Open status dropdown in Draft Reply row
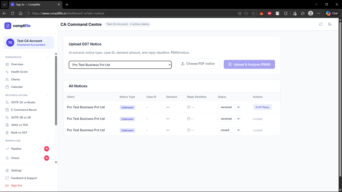 click(229, 107)
